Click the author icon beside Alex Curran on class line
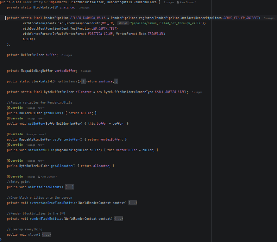Viewport: 277px width, 242px height. [x=178, y=2]
